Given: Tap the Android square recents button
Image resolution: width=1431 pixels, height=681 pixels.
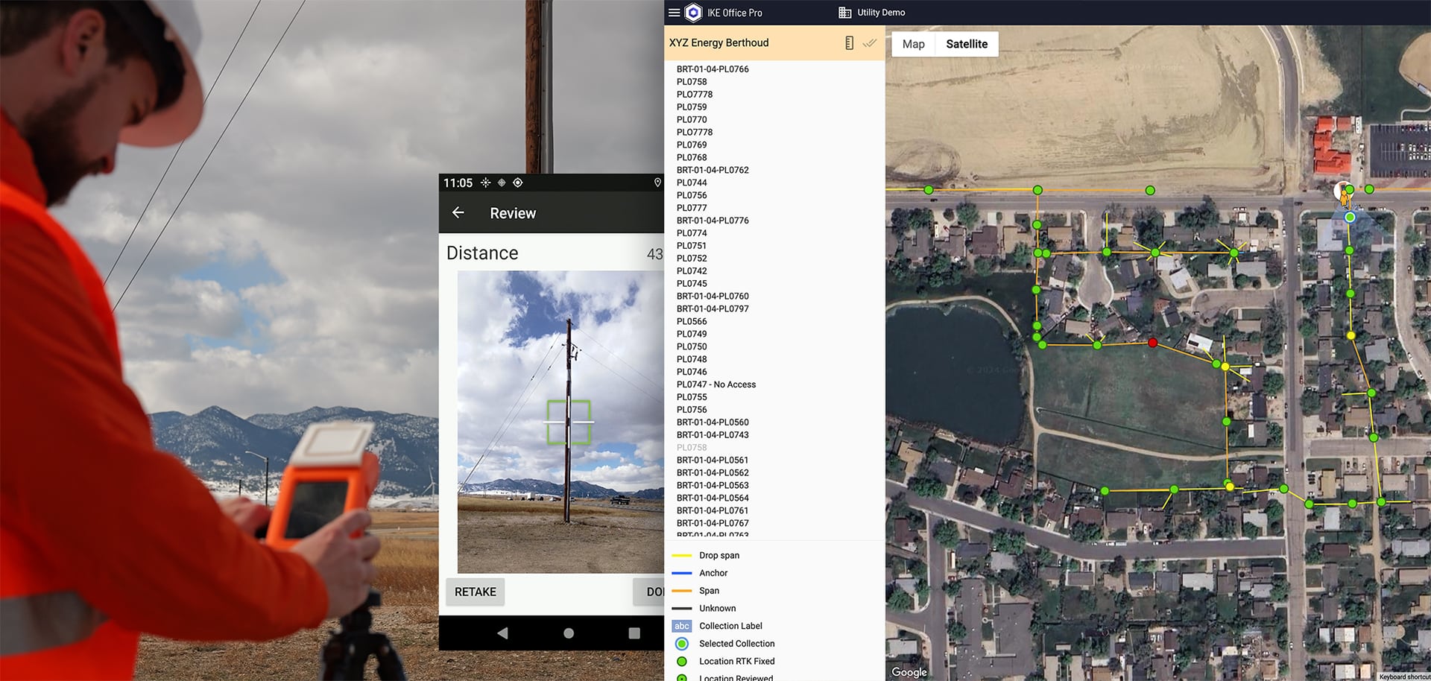Looking at the screenshot, I should point(634,633).
